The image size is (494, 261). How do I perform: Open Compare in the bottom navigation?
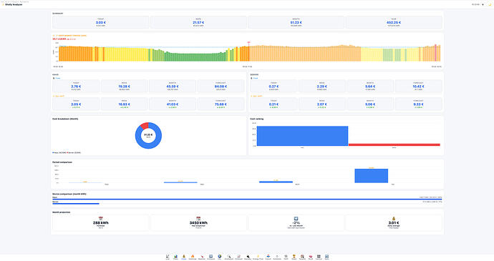pos(211,257)
